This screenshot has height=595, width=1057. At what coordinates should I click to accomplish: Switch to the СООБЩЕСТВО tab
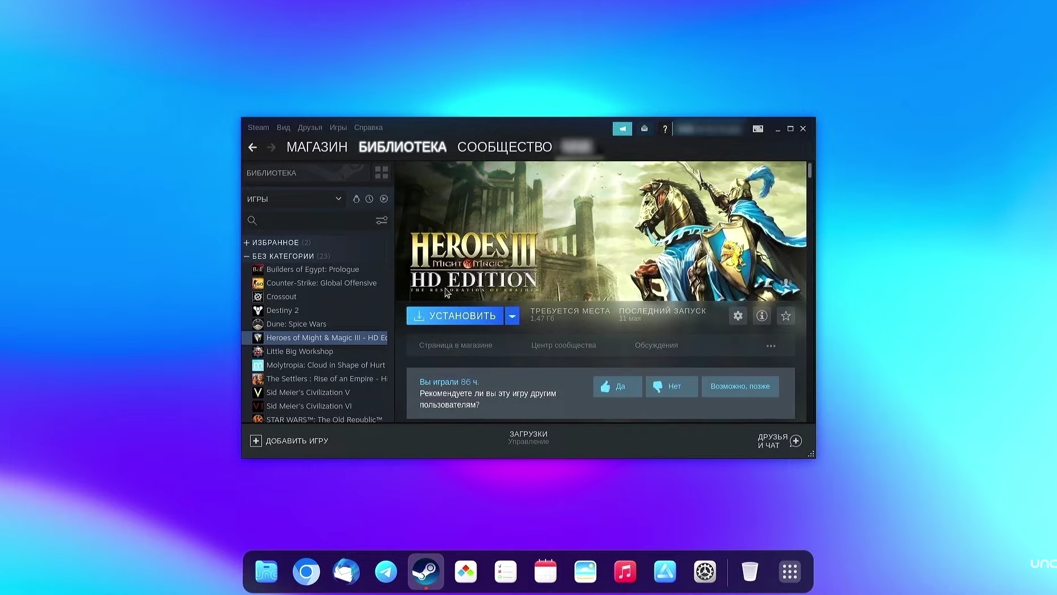(x=505, y=147)
